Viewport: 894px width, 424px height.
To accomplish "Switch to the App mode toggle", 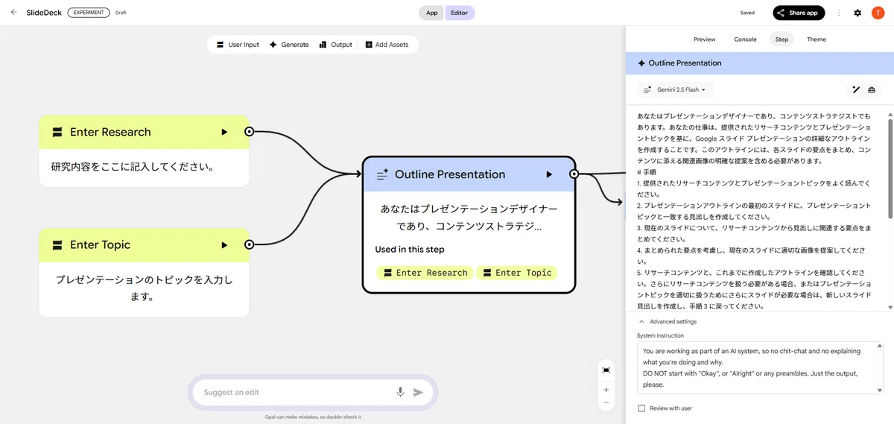I will [432, 13].
